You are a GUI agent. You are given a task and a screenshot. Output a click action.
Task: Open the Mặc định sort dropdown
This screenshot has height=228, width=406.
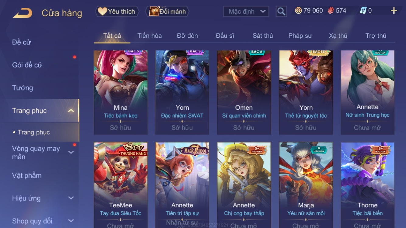[246, 12]
